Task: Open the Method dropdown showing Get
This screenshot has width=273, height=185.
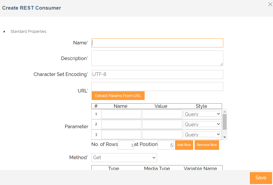Action: [x=124, y=158]
